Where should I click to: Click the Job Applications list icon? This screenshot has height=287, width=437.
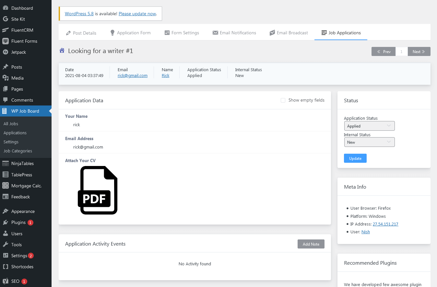(324, 33)
